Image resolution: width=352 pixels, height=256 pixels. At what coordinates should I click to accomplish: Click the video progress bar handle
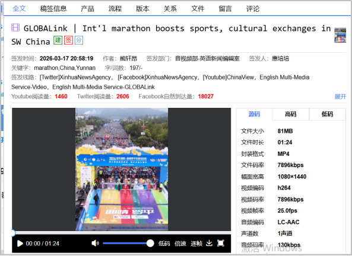click(x=13, y=233)
